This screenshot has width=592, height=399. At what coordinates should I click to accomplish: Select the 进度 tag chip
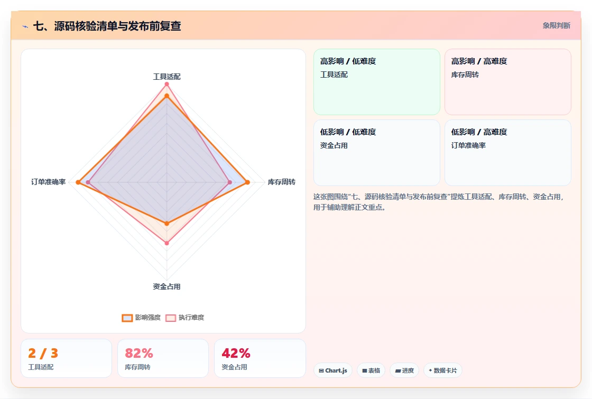404,370
